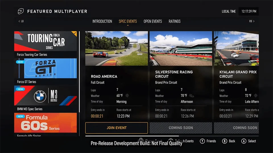
Task: Click the B button Back icon
Action: click(x=225, y=141)
